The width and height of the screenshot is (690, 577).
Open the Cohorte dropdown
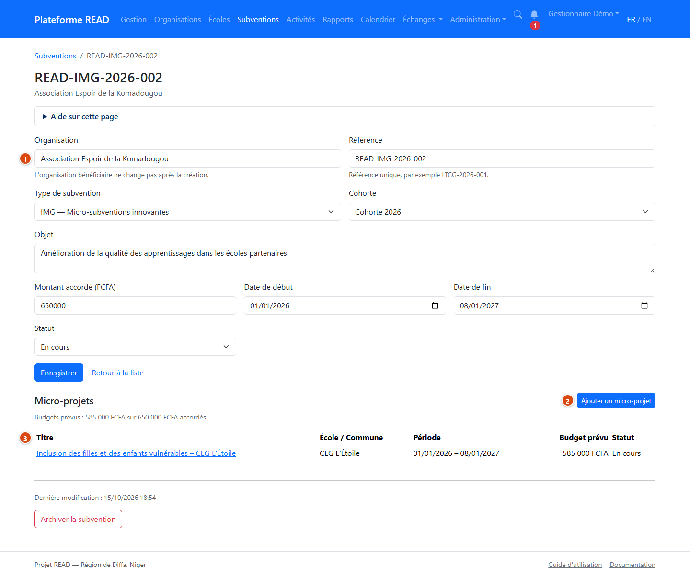pos(502,212)
